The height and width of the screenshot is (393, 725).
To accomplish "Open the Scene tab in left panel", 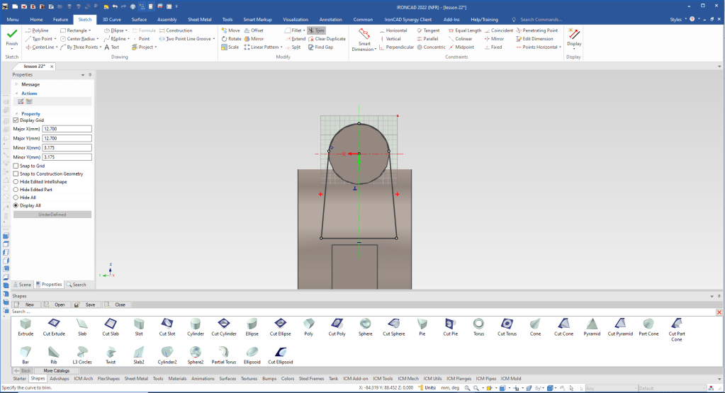I will (21, 285).
